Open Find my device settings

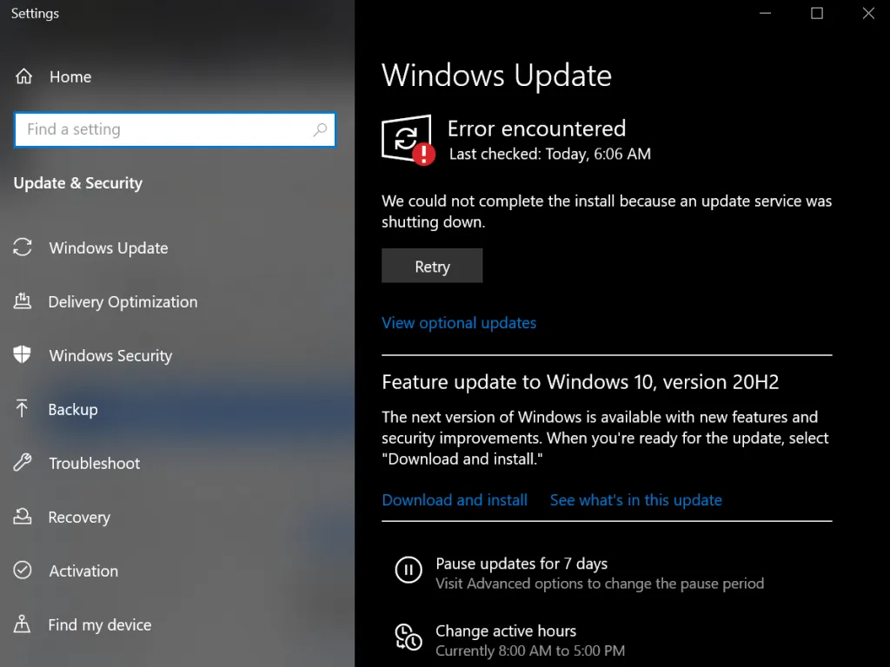[99, 625]
